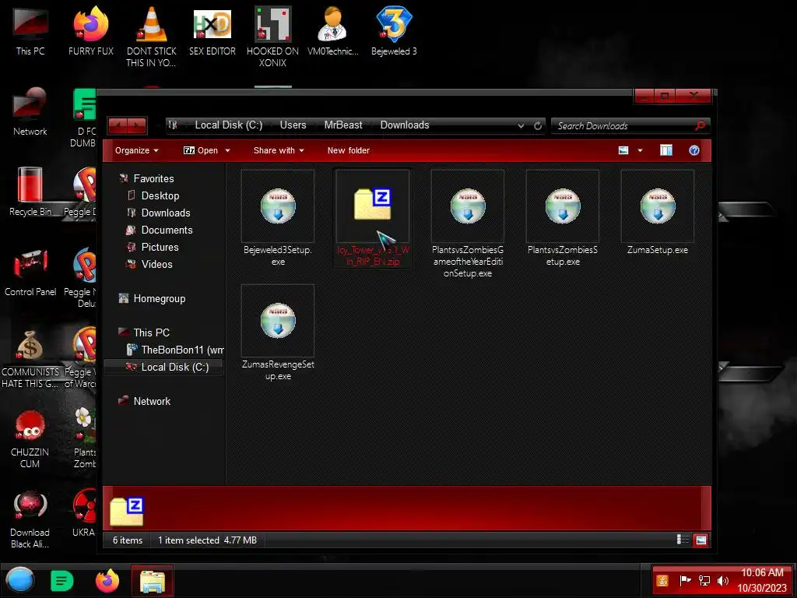Open Videos in Favorites

[156, 265]
